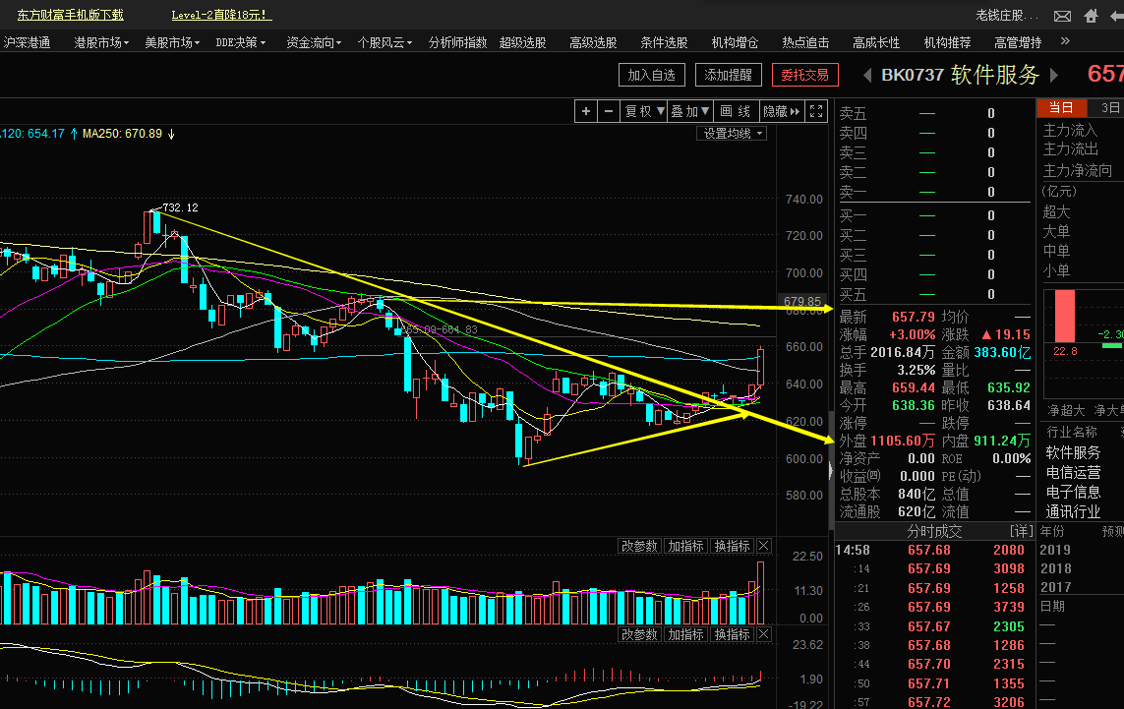Open 沪深港通 menu item
Screen dimensions: 1124x709
click(27, 43)
